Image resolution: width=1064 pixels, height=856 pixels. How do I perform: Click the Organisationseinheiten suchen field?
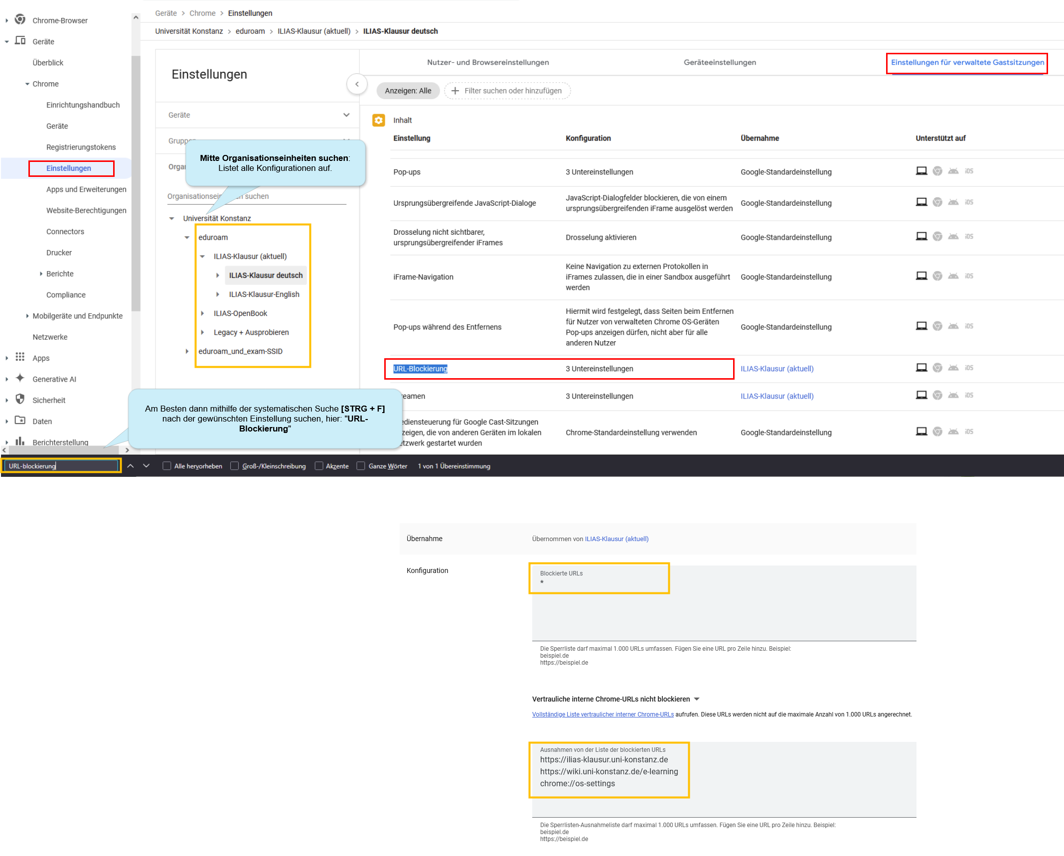257,196
